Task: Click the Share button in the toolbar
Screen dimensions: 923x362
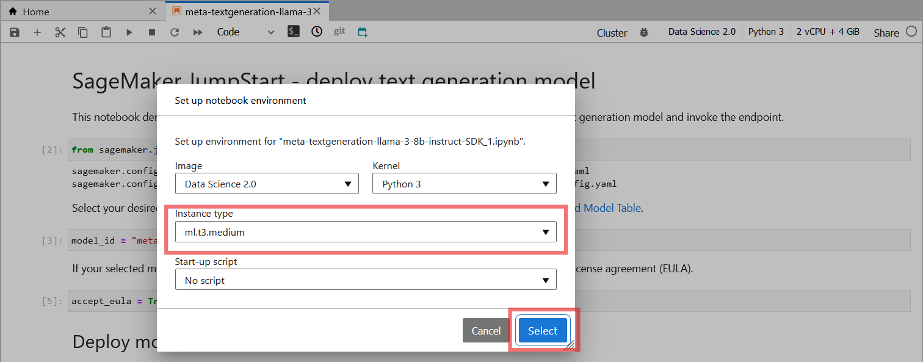Action: pyautogui.click(x=886, y=33)
